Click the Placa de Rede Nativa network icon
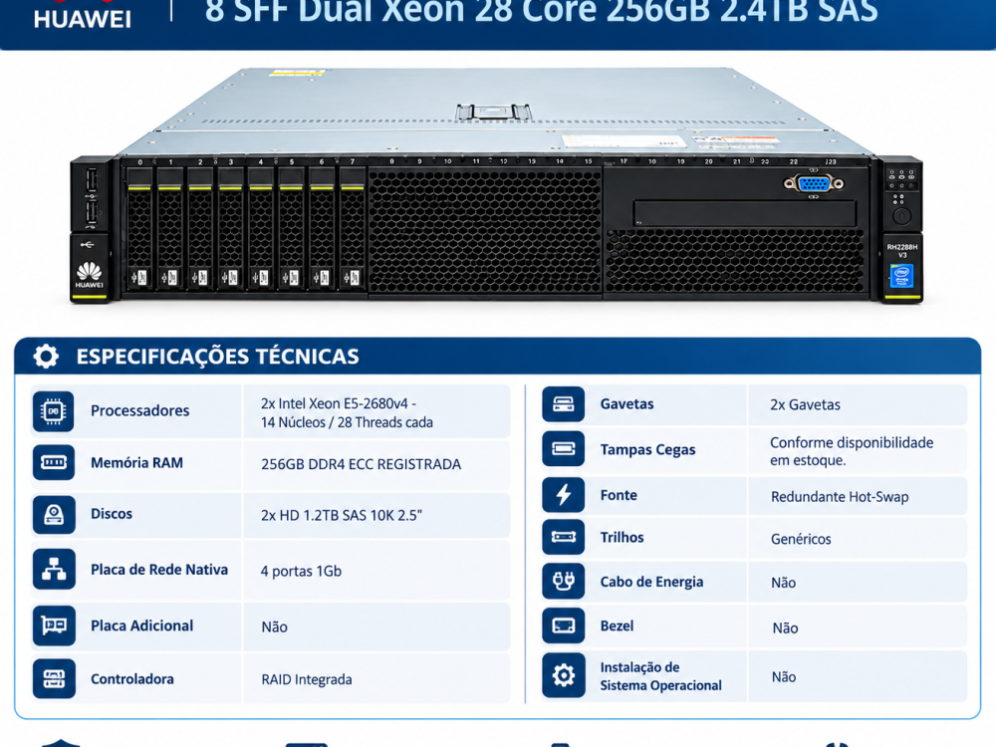This screenshot has width=996, height=747. [54, 569]
